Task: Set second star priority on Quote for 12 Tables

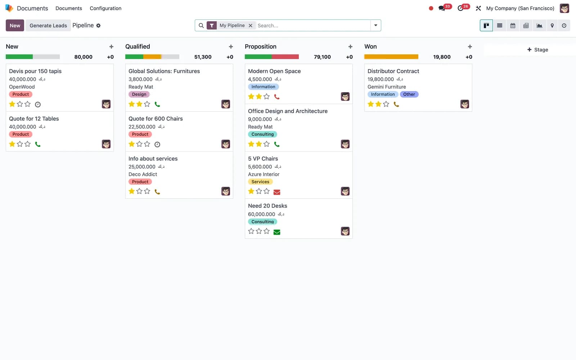Action: pyautogui.click(x=20, y=144)
